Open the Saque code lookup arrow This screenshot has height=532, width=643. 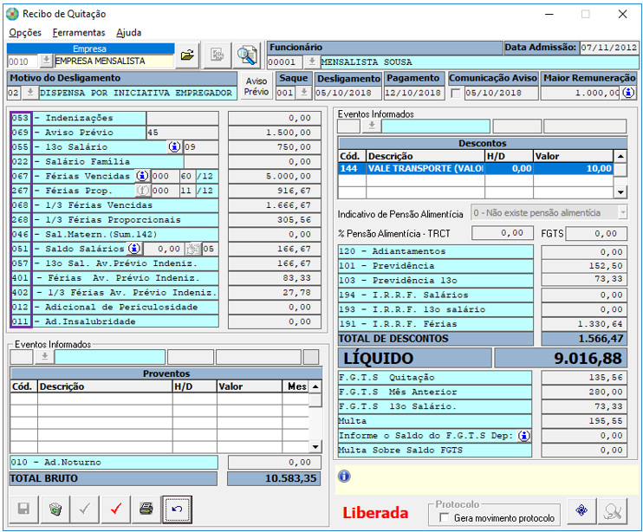(x=304, y=93)
